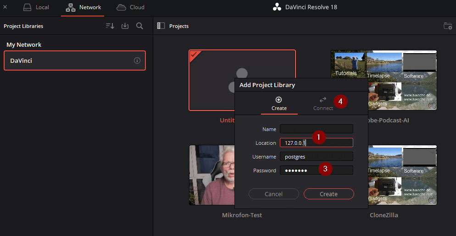The width and height of the screenshot is (456, 236).
Task: Click the Password field
Action: coord(317,170)
